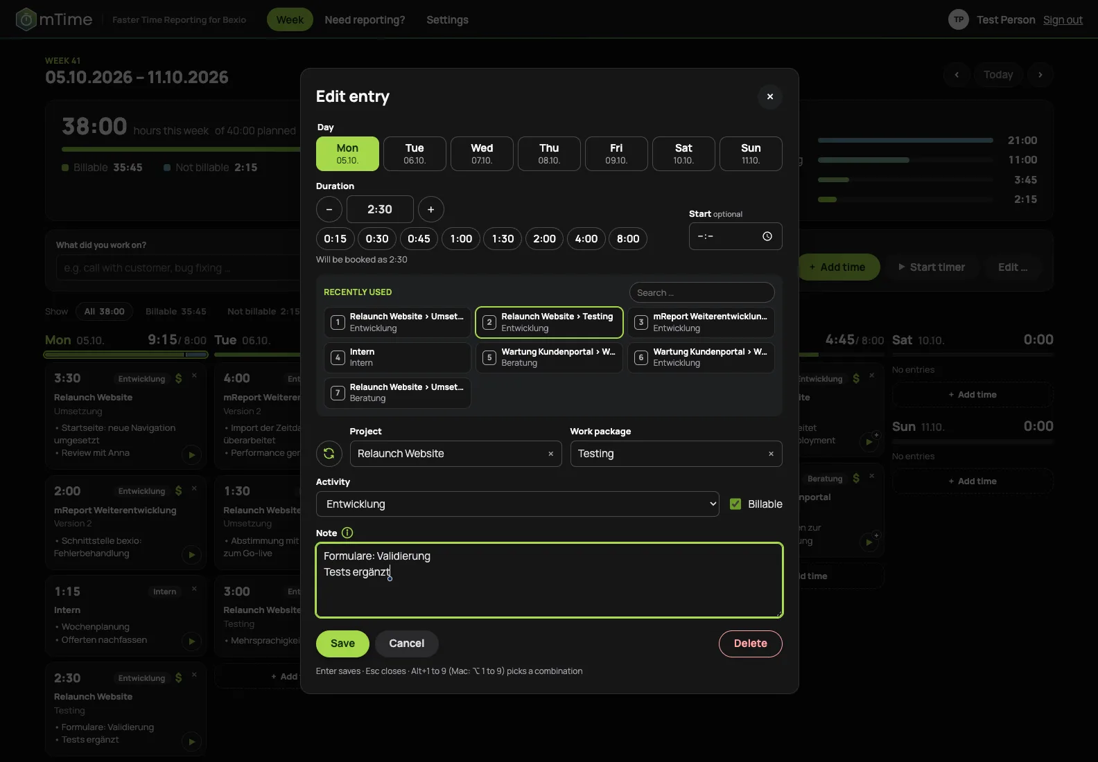Open the clock picker in Start field
1098x762 pixels.
pos(767,236)
